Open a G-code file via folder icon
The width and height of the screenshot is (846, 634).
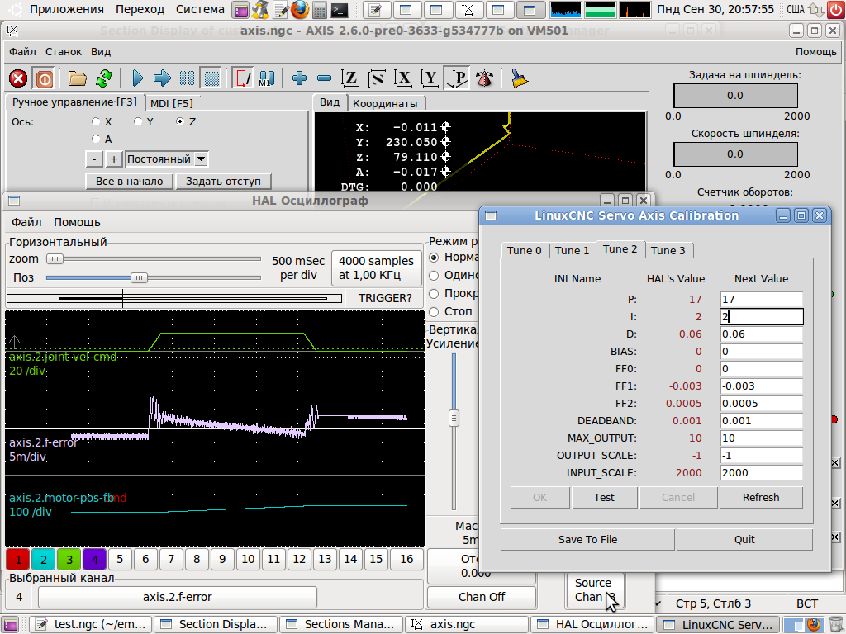[77, 78]
